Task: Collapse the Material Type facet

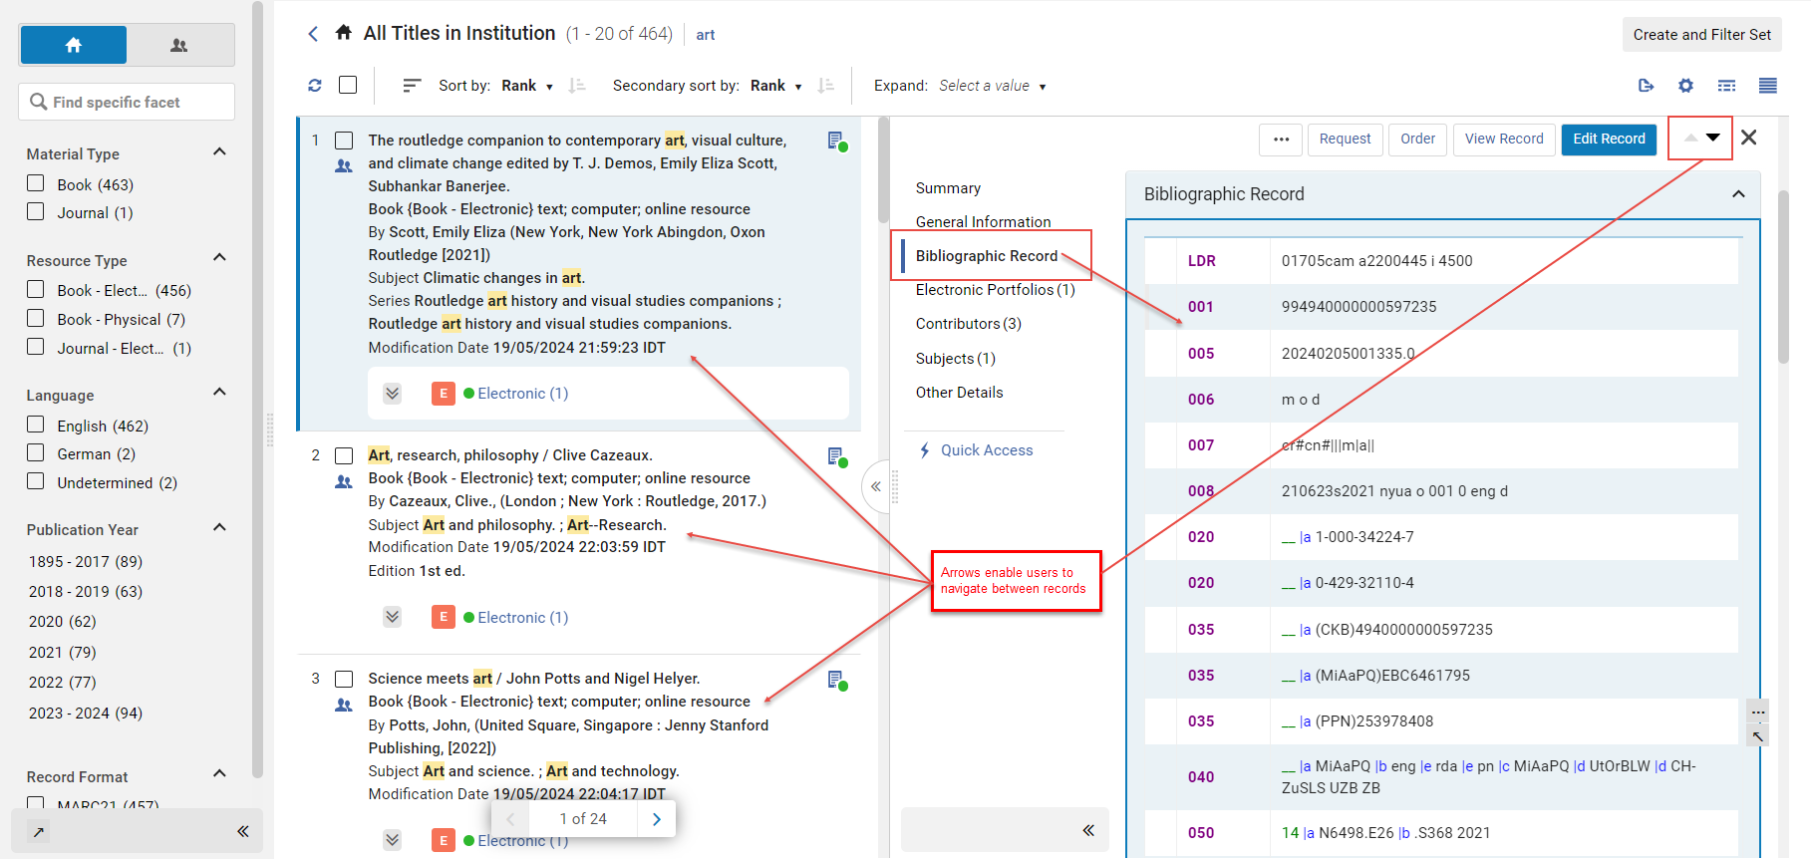Action: click(220, 151)
